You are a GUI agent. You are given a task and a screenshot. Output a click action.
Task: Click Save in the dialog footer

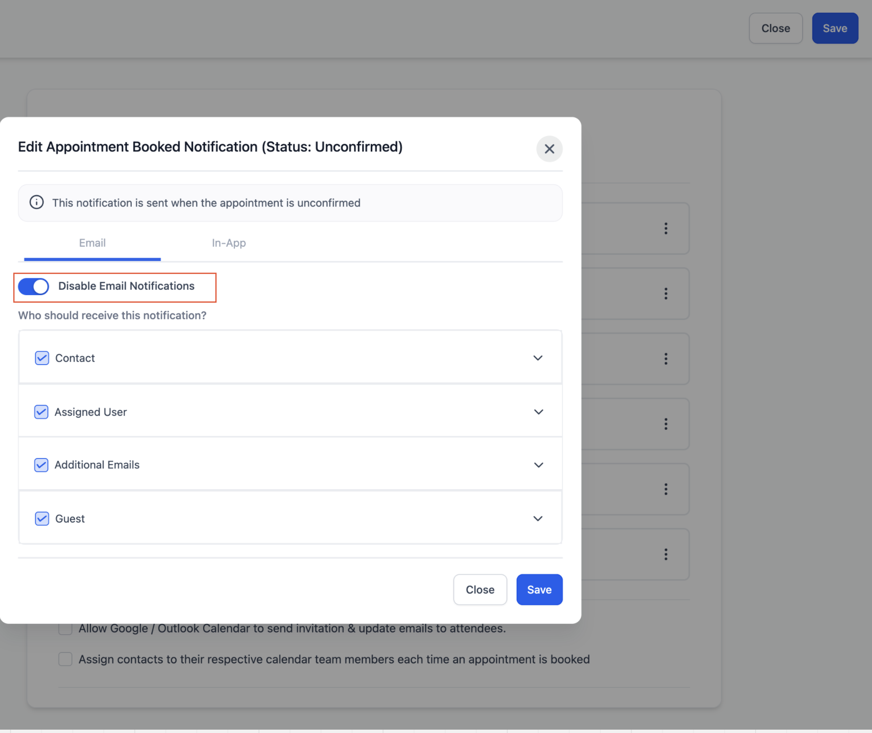pos(539,590)
